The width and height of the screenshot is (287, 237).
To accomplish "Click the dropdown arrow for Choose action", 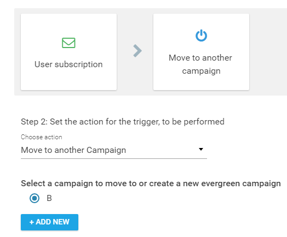I will click(x=201, y=149).
